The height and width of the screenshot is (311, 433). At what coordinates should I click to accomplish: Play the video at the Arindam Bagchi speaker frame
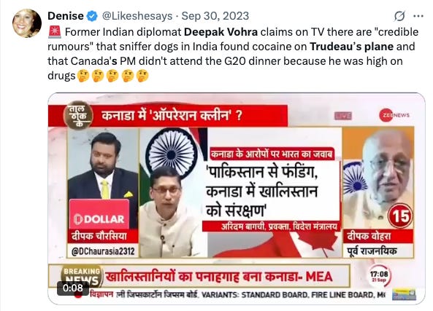[x=173, y=193]
